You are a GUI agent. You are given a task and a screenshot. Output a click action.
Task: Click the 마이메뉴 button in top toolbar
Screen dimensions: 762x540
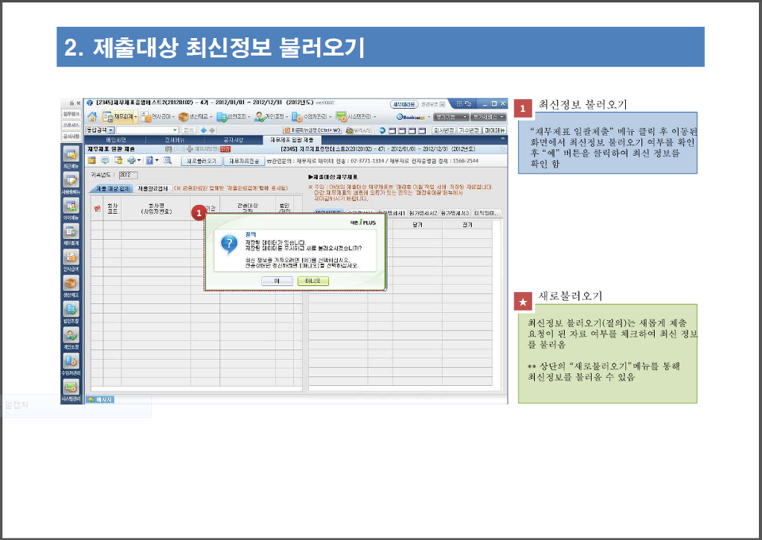(x=494, y=130)
